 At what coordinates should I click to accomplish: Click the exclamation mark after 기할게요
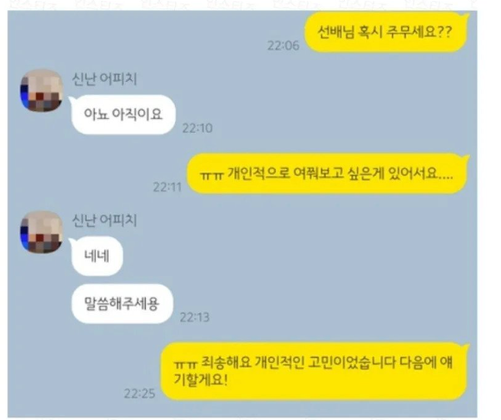[225, 380]
